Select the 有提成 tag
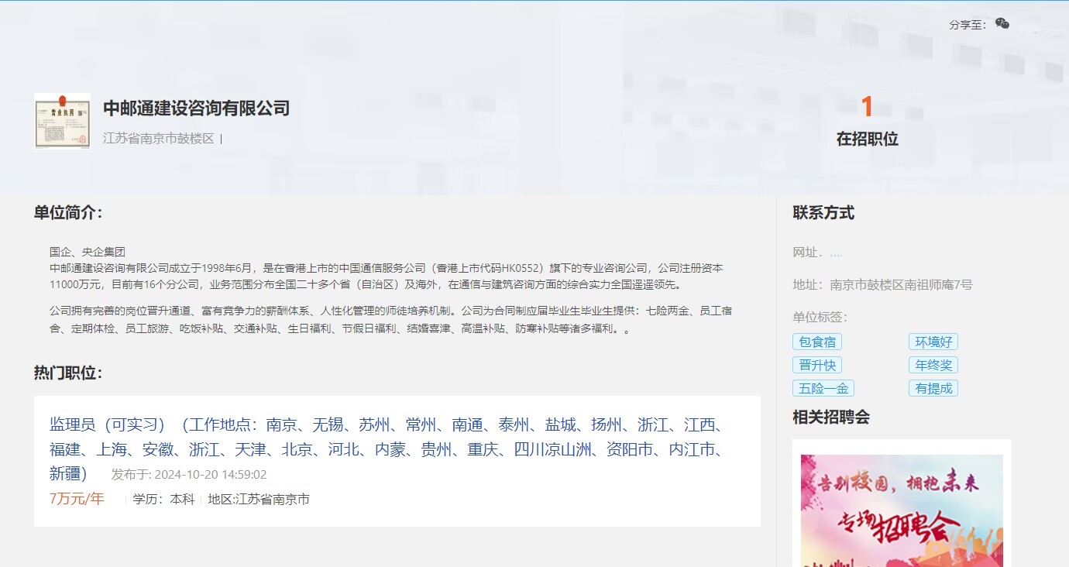 933,388
